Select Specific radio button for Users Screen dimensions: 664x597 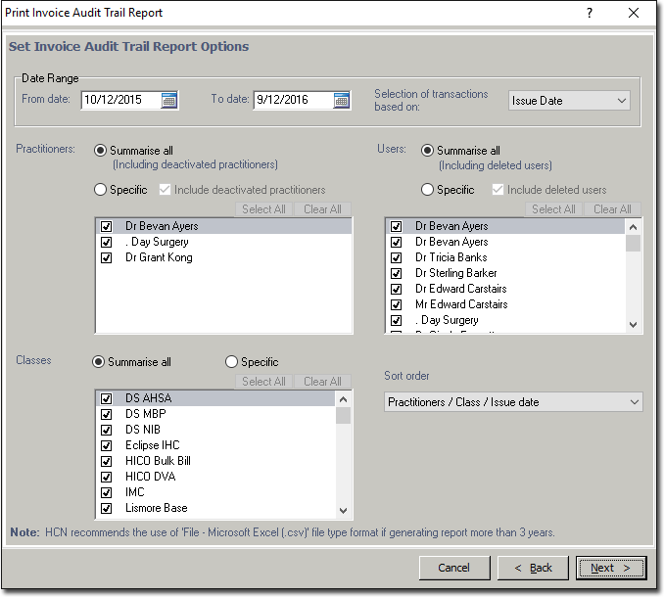(x=427, y=190)
